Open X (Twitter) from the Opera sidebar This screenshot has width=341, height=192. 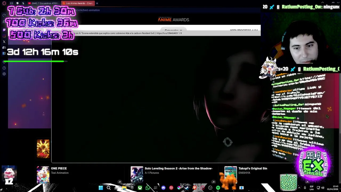click(4, 42)
